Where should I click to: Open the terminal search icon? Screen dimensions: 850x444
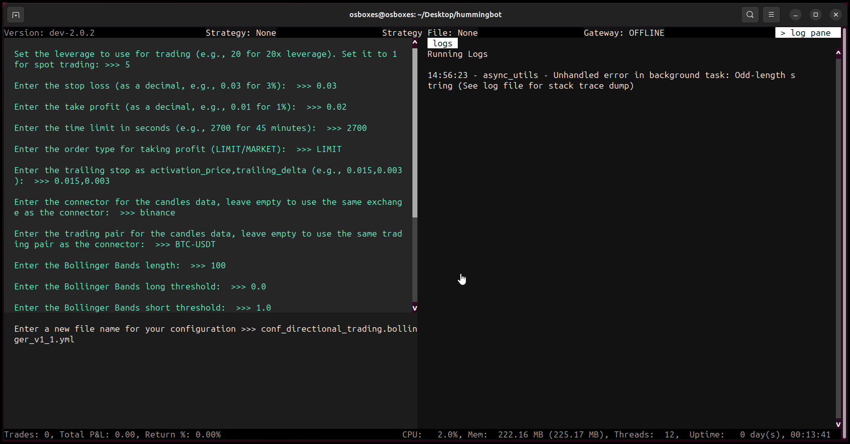pos(750,15)
